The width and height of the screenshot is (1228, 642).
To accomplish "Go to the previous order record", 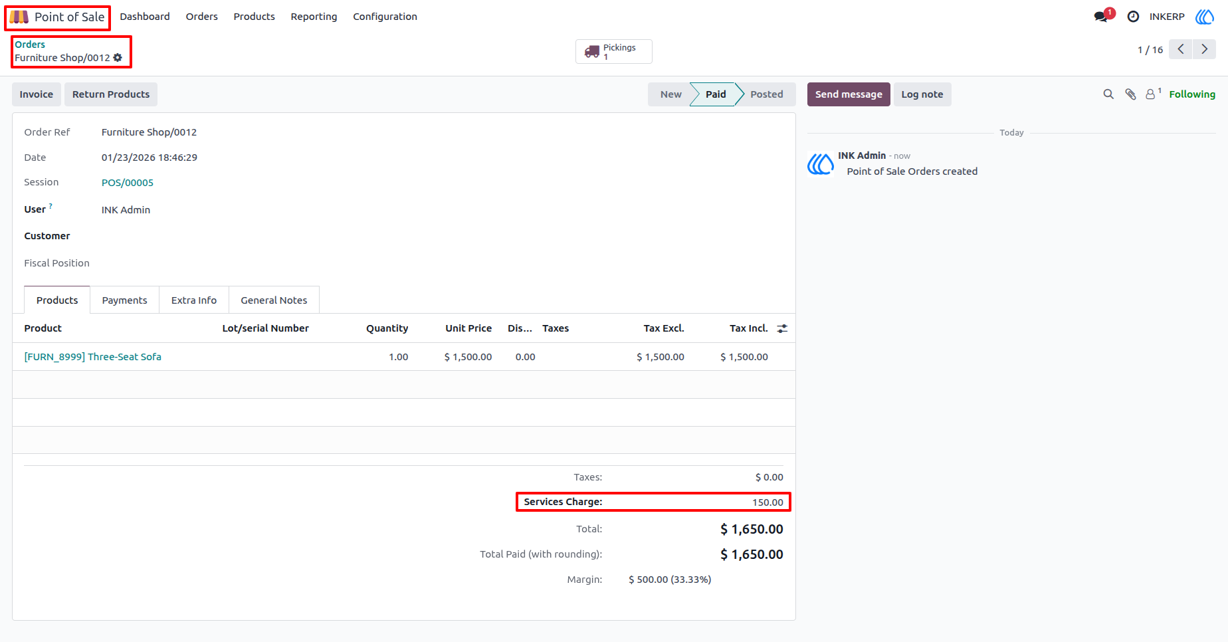I will coord(1181,49).
